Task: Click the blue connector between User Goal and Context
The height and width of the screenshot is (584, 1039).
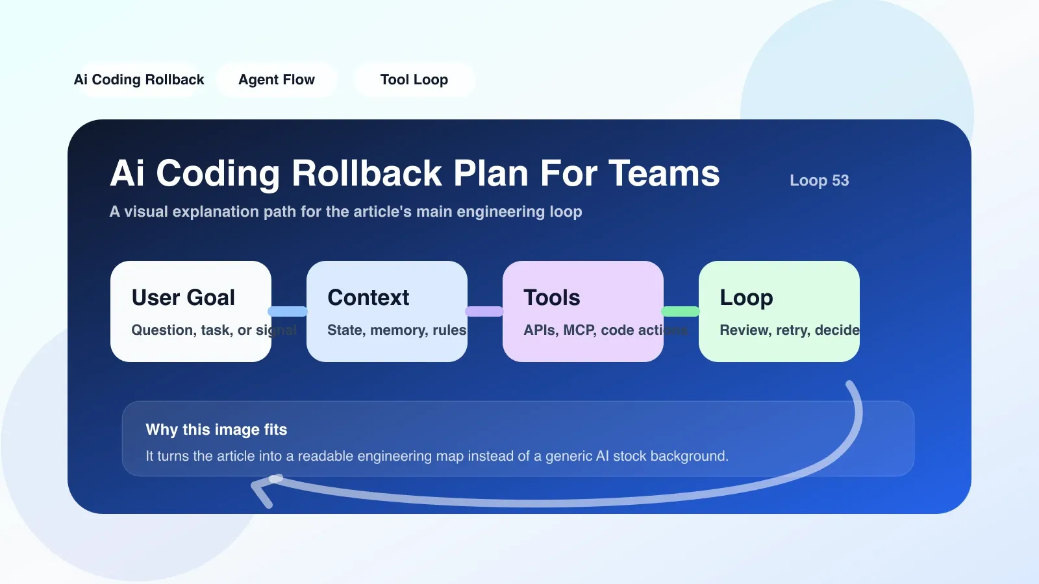Action: (x=288, y=311)
